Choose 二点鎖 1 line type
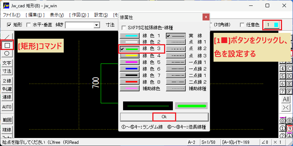 (x=176, y=75)
